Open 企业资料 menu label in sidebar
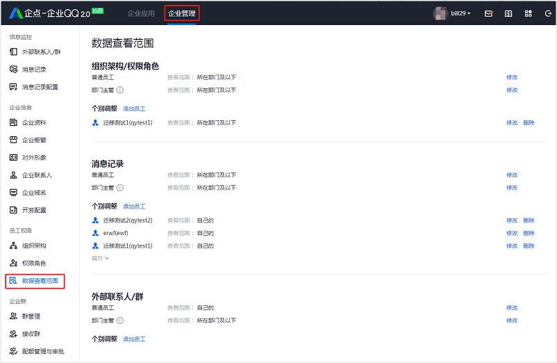The width and height of the screenshot is (557, 363). 34,122
